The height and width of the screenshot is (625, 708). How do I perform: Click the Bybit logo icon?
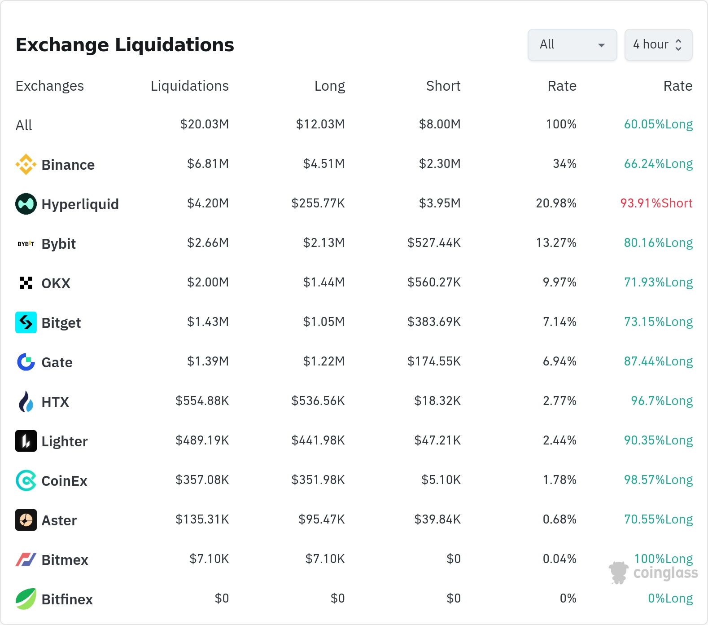click(x=26, y=243)
